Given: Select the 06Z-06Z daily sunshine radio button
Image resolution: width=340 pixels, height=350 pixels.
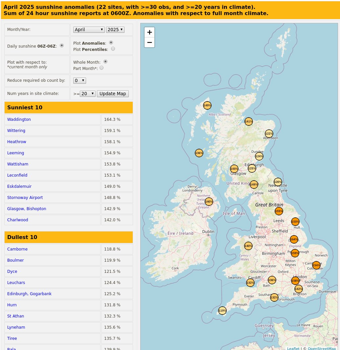Looking at the screenshot, I should [x=62, y=45].
